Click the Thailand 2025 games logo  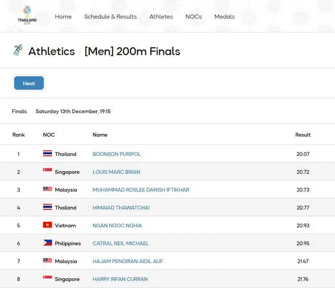coord(27,16)
